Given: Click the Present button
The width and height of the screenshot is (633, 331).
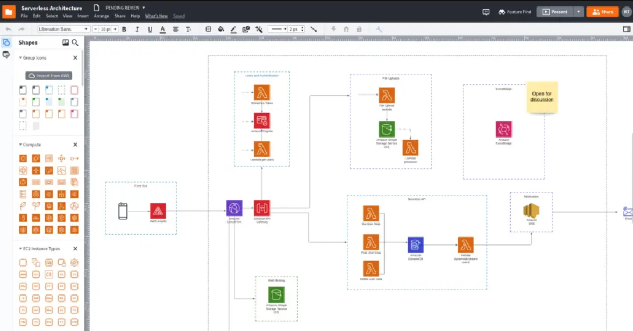Looking at the screenshot, I should (554, 12).
